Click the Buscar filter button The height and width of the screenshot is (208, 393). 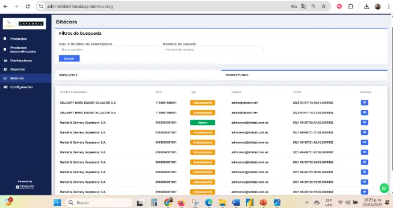click(x=69, y=59)
